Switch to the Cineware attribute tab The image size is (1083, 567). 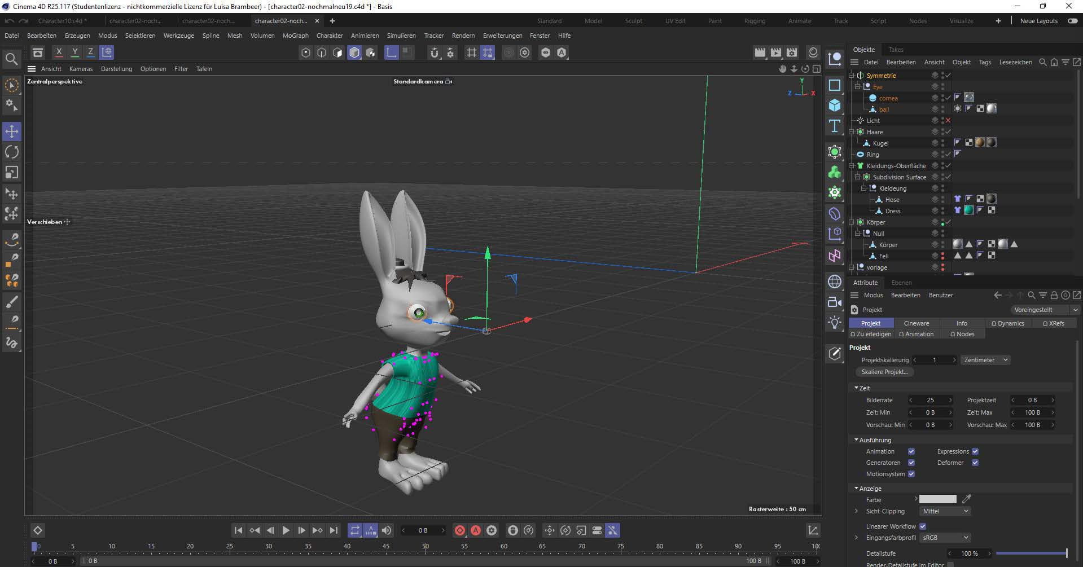(916, 323)
